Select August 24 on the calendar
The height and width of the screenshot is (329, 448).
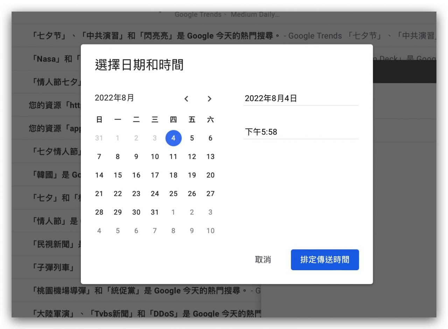tap(155, 194)
